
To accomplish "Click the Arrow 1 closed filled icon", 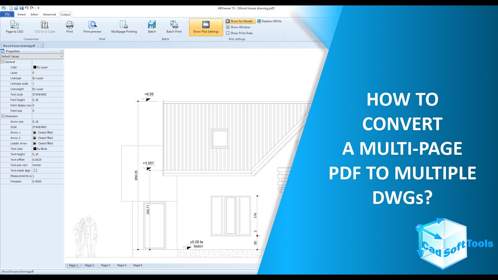I will (x=35, y=133).
